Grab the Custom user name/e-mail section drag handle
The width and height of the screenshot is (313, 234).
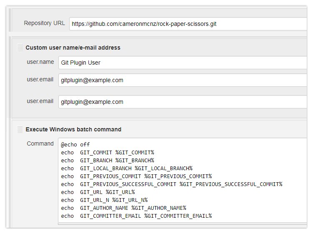click(x=20, y=48)
